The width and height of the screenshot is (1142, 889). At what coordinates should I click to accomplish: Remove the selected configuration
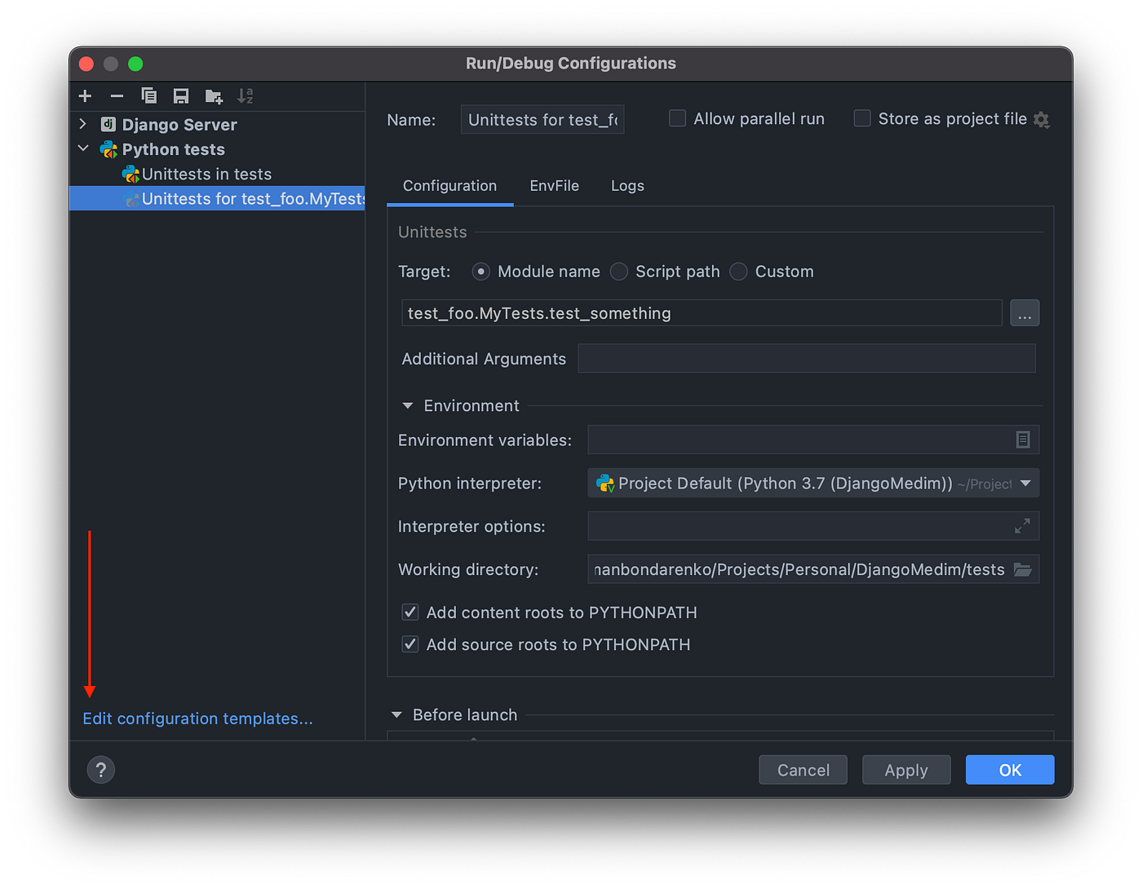[x=117, y=95]
